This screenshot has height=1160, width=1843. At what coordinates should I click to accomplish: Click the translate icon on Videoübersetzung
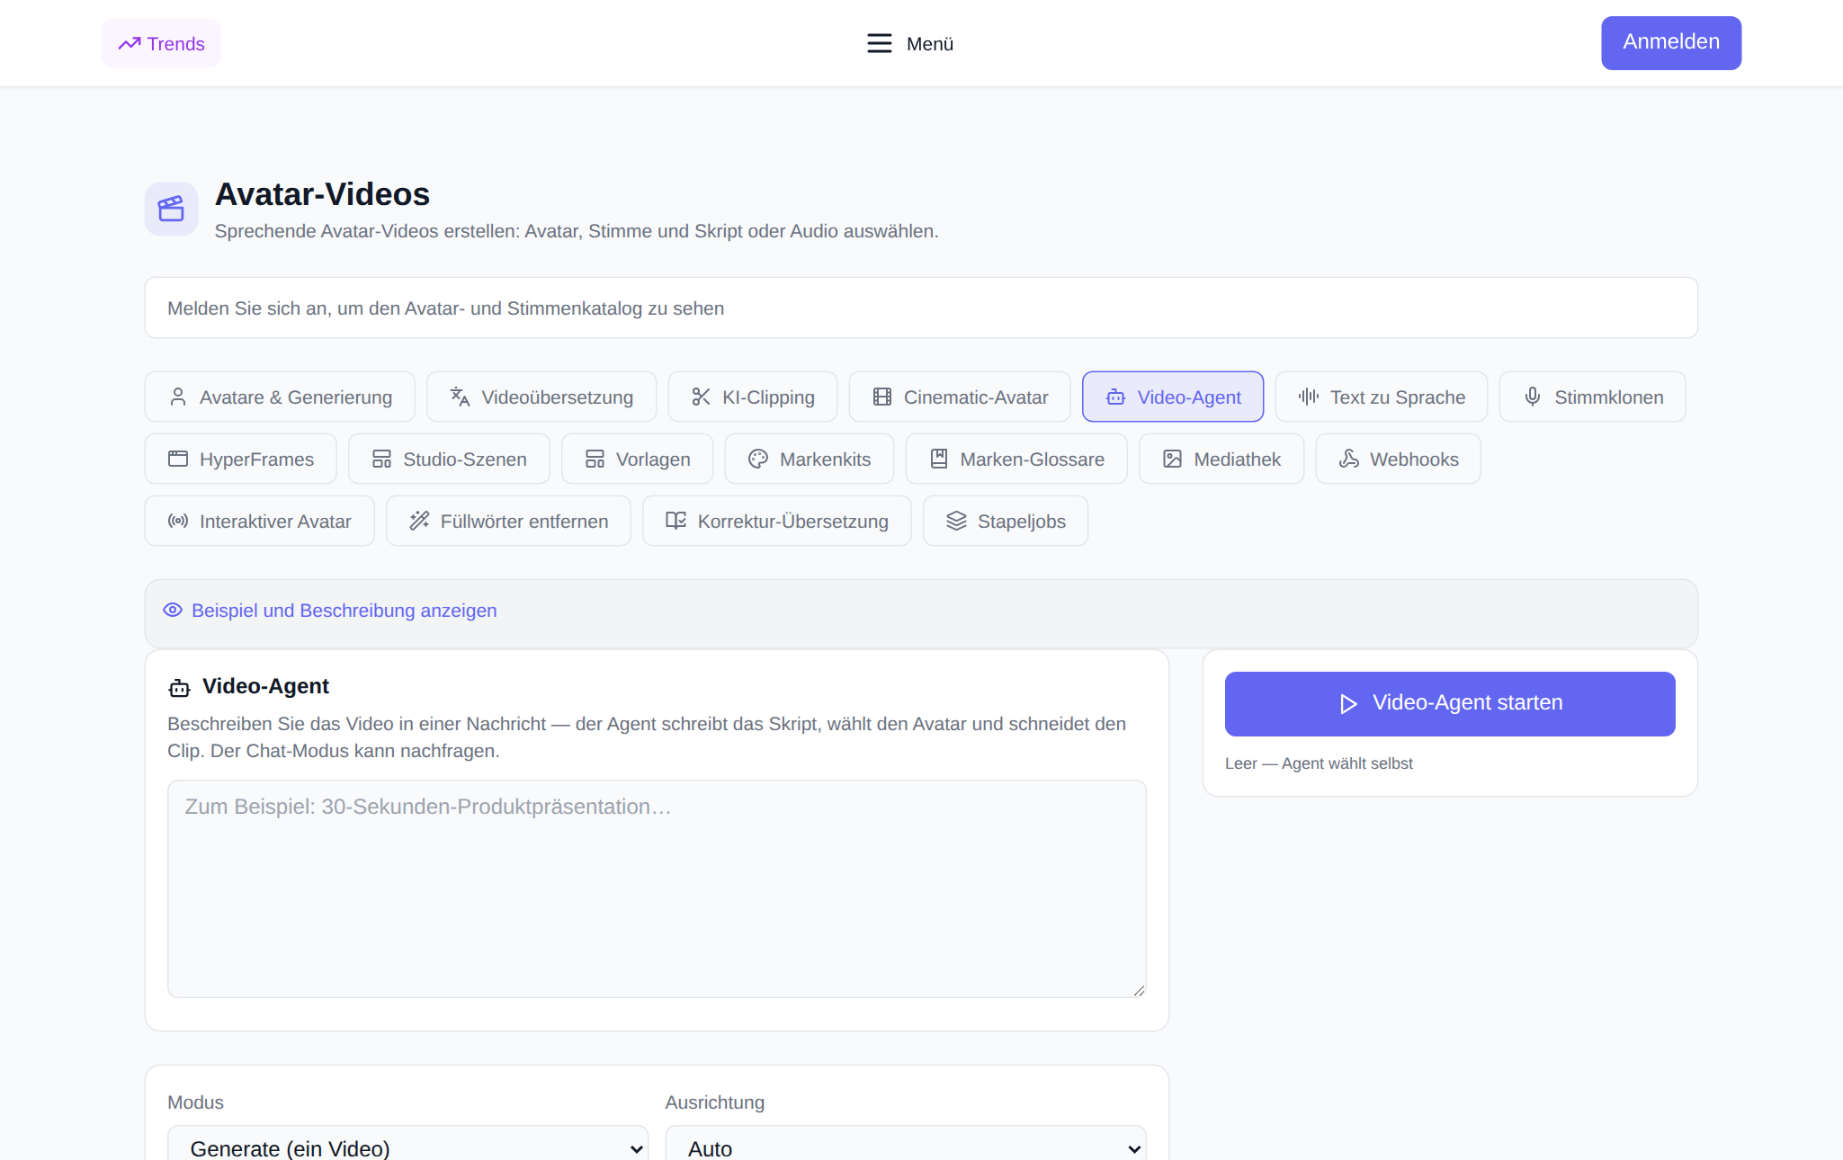pos(460,397)
